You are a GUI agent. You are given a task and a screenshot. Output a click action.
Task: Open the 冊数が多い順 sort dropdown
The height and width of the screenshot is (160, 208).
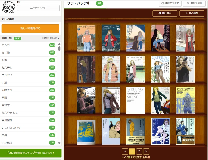(x=51, y=38)
